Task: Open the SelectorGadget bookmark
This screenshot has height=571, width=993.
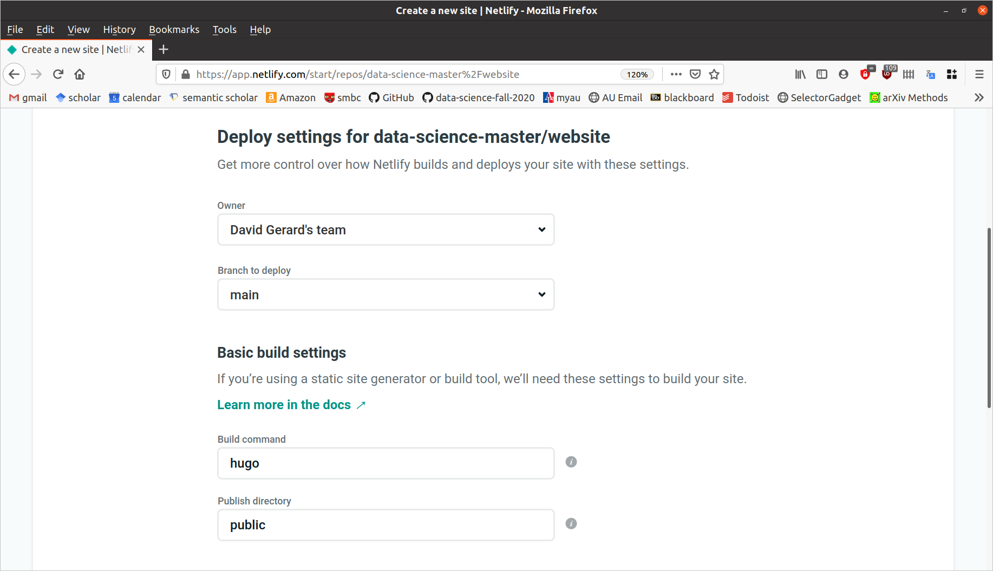Action: [x=819, y=97]
